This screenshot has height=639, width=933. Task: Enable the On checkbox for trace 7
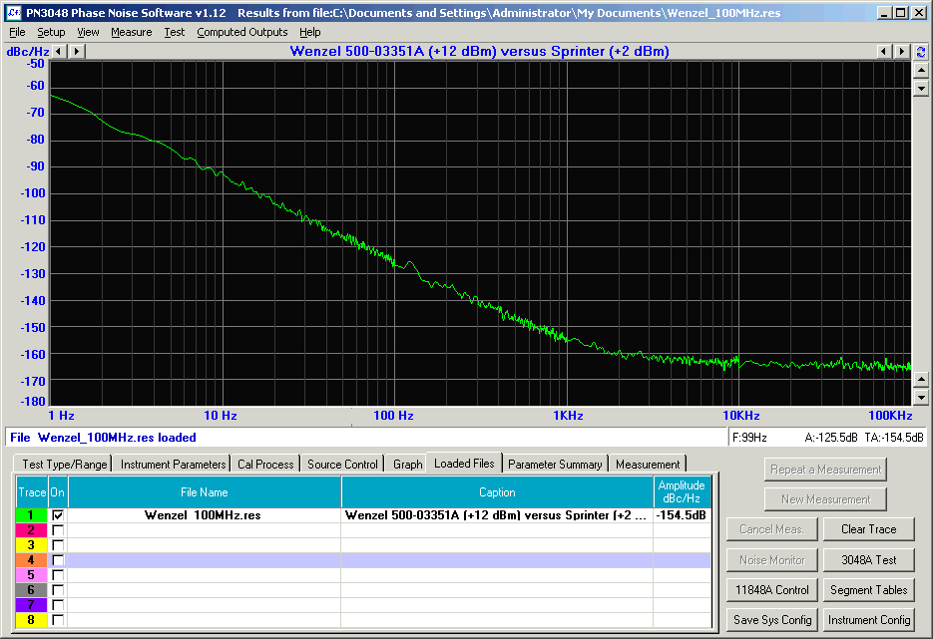point(58,604)
